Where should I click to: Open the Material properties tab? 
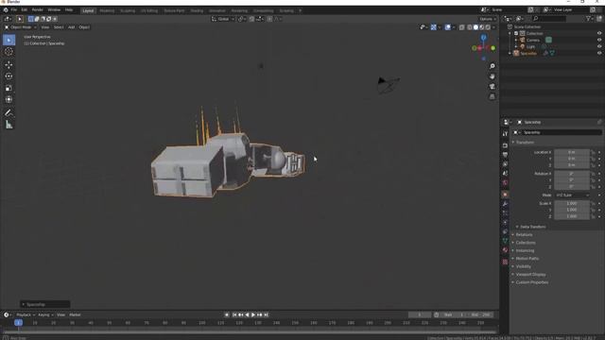point(505,250)
